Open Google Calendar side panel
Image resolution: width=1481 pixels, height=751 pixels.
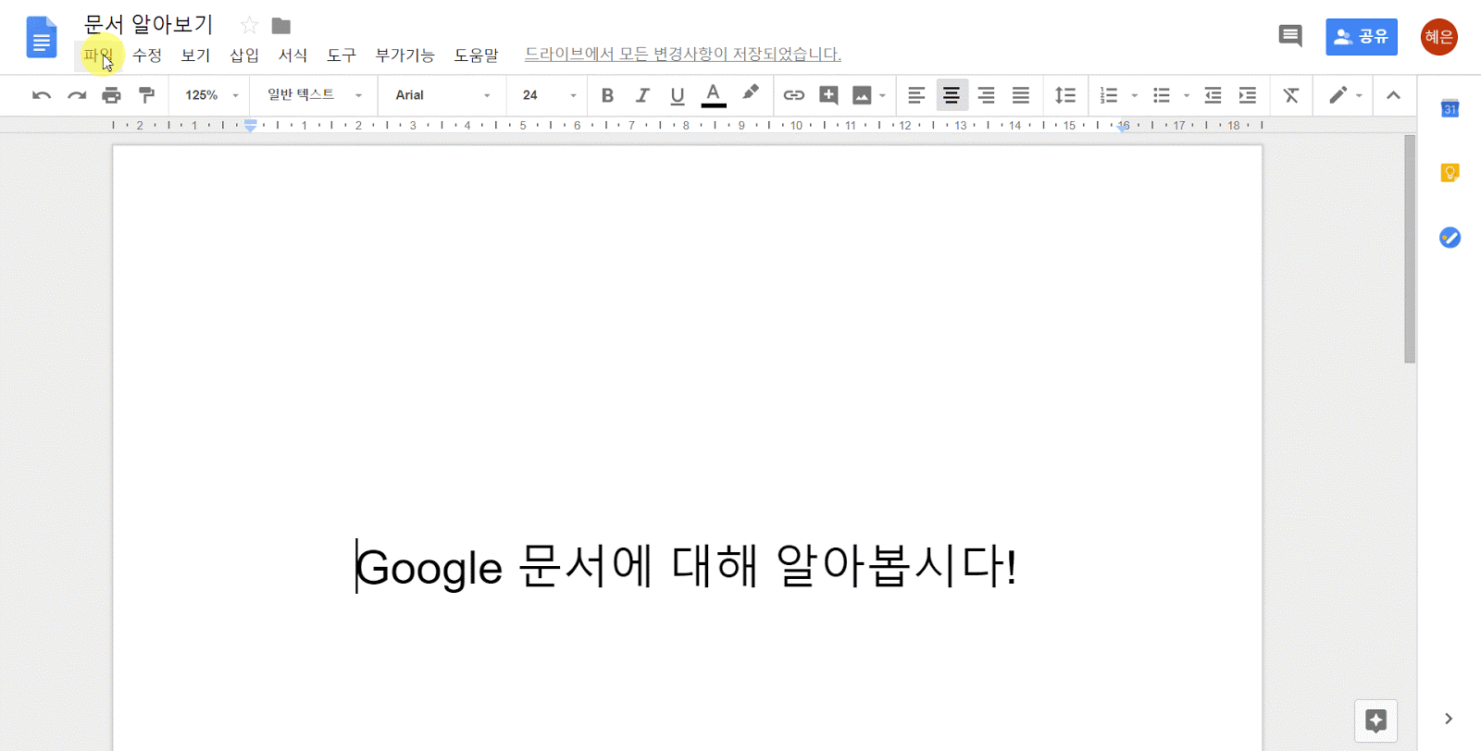coord(1450,109)
